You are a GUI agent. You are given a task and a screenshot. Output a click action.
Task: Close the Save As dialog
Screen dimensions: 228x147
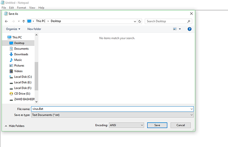pos(191,14)
